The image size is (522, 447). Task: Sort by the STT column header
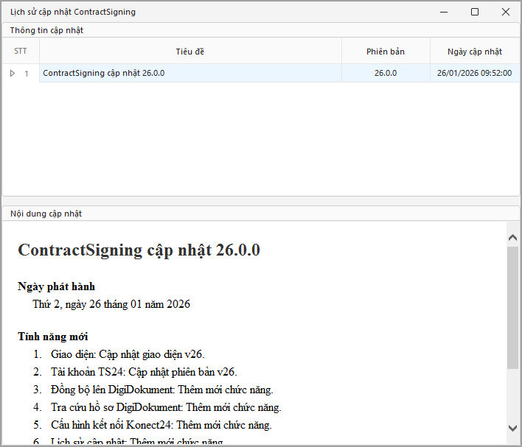[21, 52]
